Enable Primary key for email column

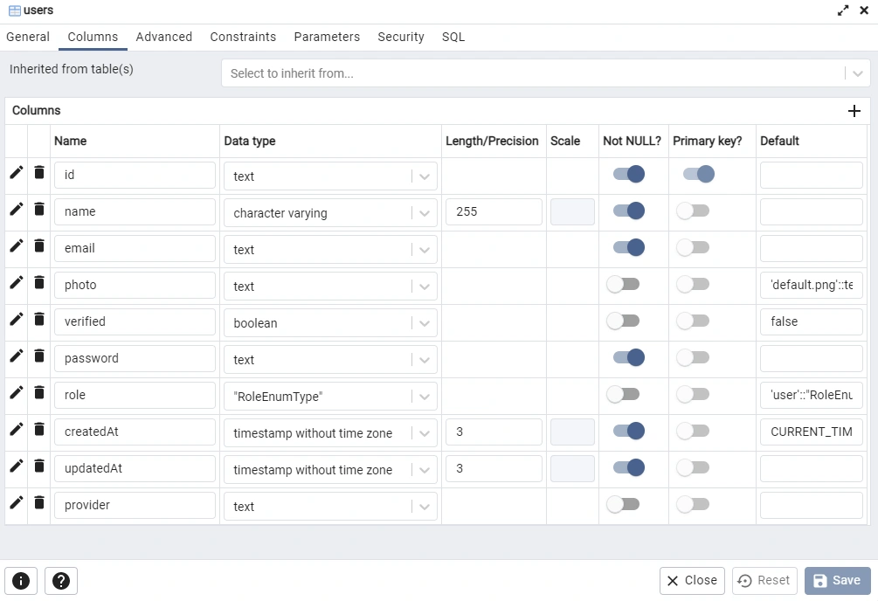point(693,247)
